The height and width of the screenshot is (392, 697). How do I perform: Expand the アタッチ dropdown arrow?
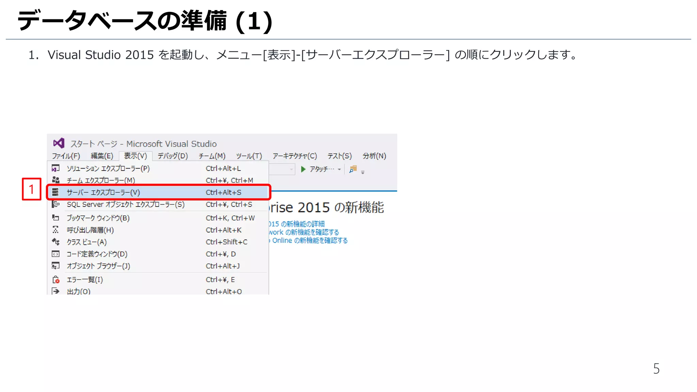(x=339, y=169)
